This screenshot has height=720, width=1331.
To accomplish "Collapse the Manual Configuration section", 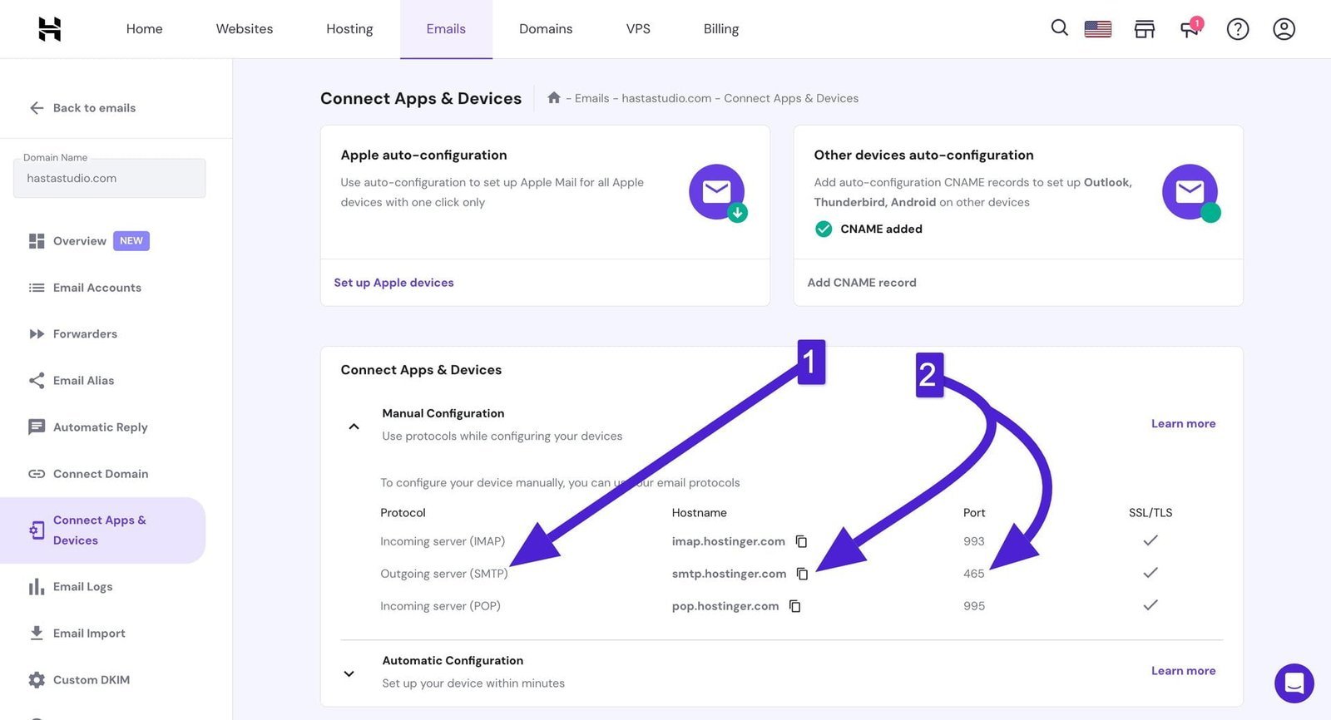I will coord(354,427).
